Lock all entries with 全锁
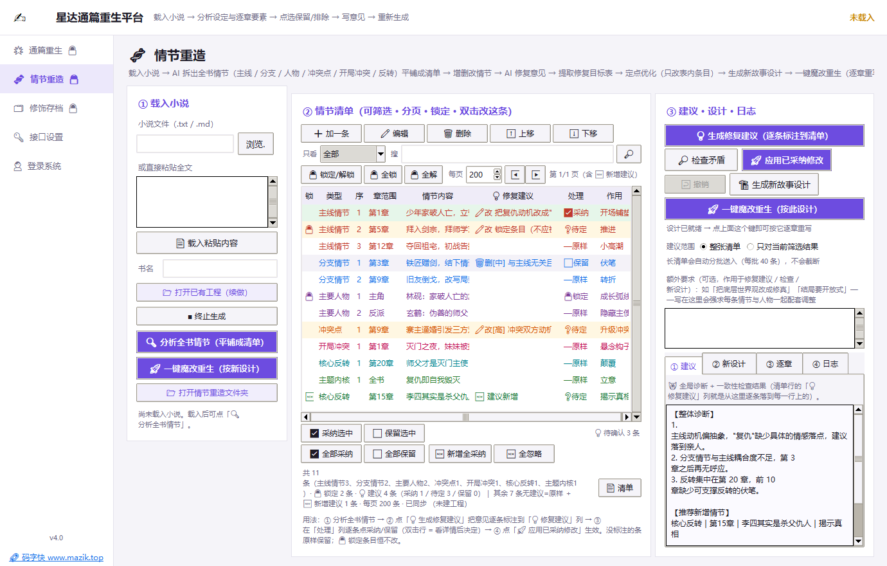The width and height of the screenshot is (887, 566). 383,174
